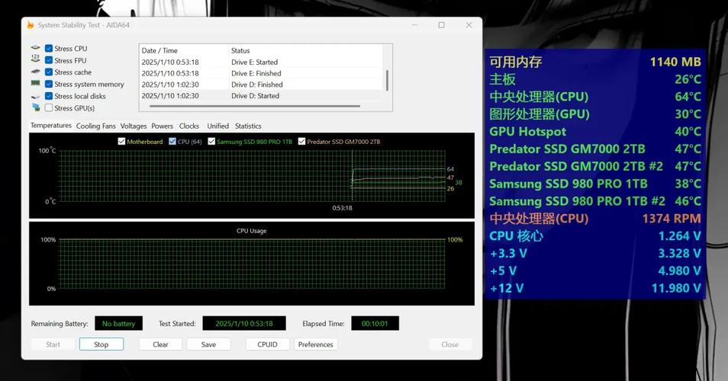Screen dimensions: 728x381
Task: Click CPU 核心 1.264 V row
Action: (x=594, y=236)
